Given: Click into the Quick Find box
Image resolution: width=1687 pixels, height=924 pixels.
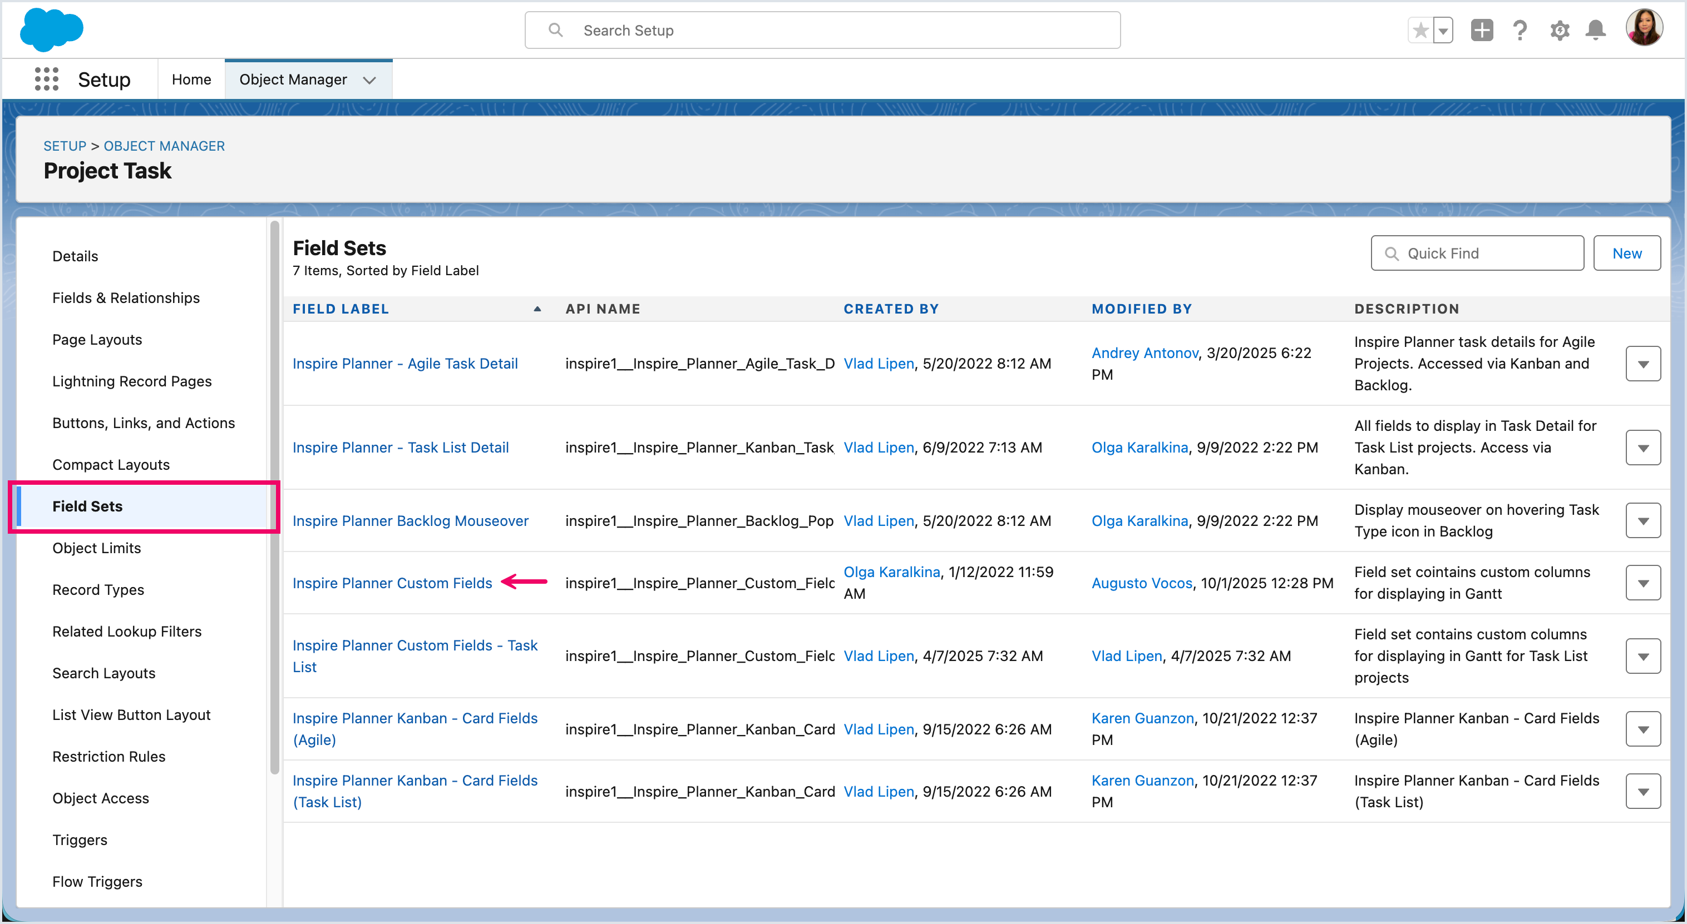Looking at the screenshot, I should (x=1487, y=254).
